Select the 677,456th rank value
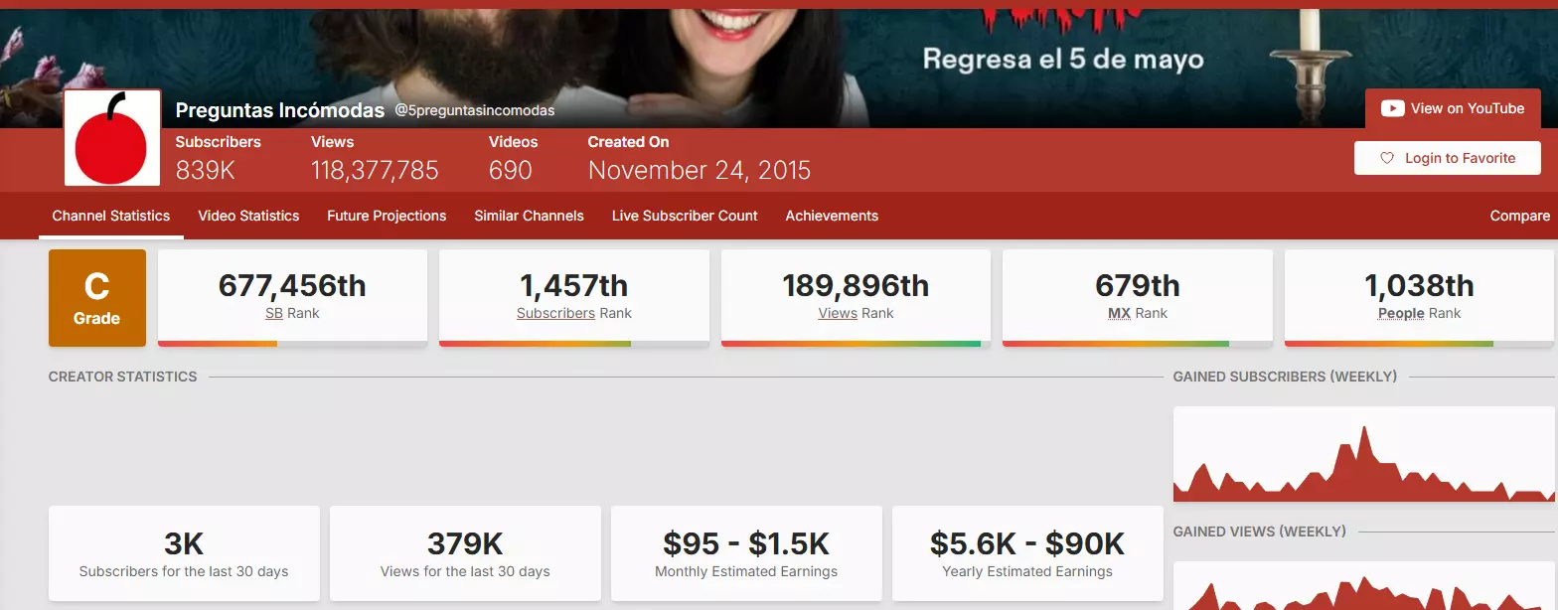The image size is (1558, 610). point(292,286)
